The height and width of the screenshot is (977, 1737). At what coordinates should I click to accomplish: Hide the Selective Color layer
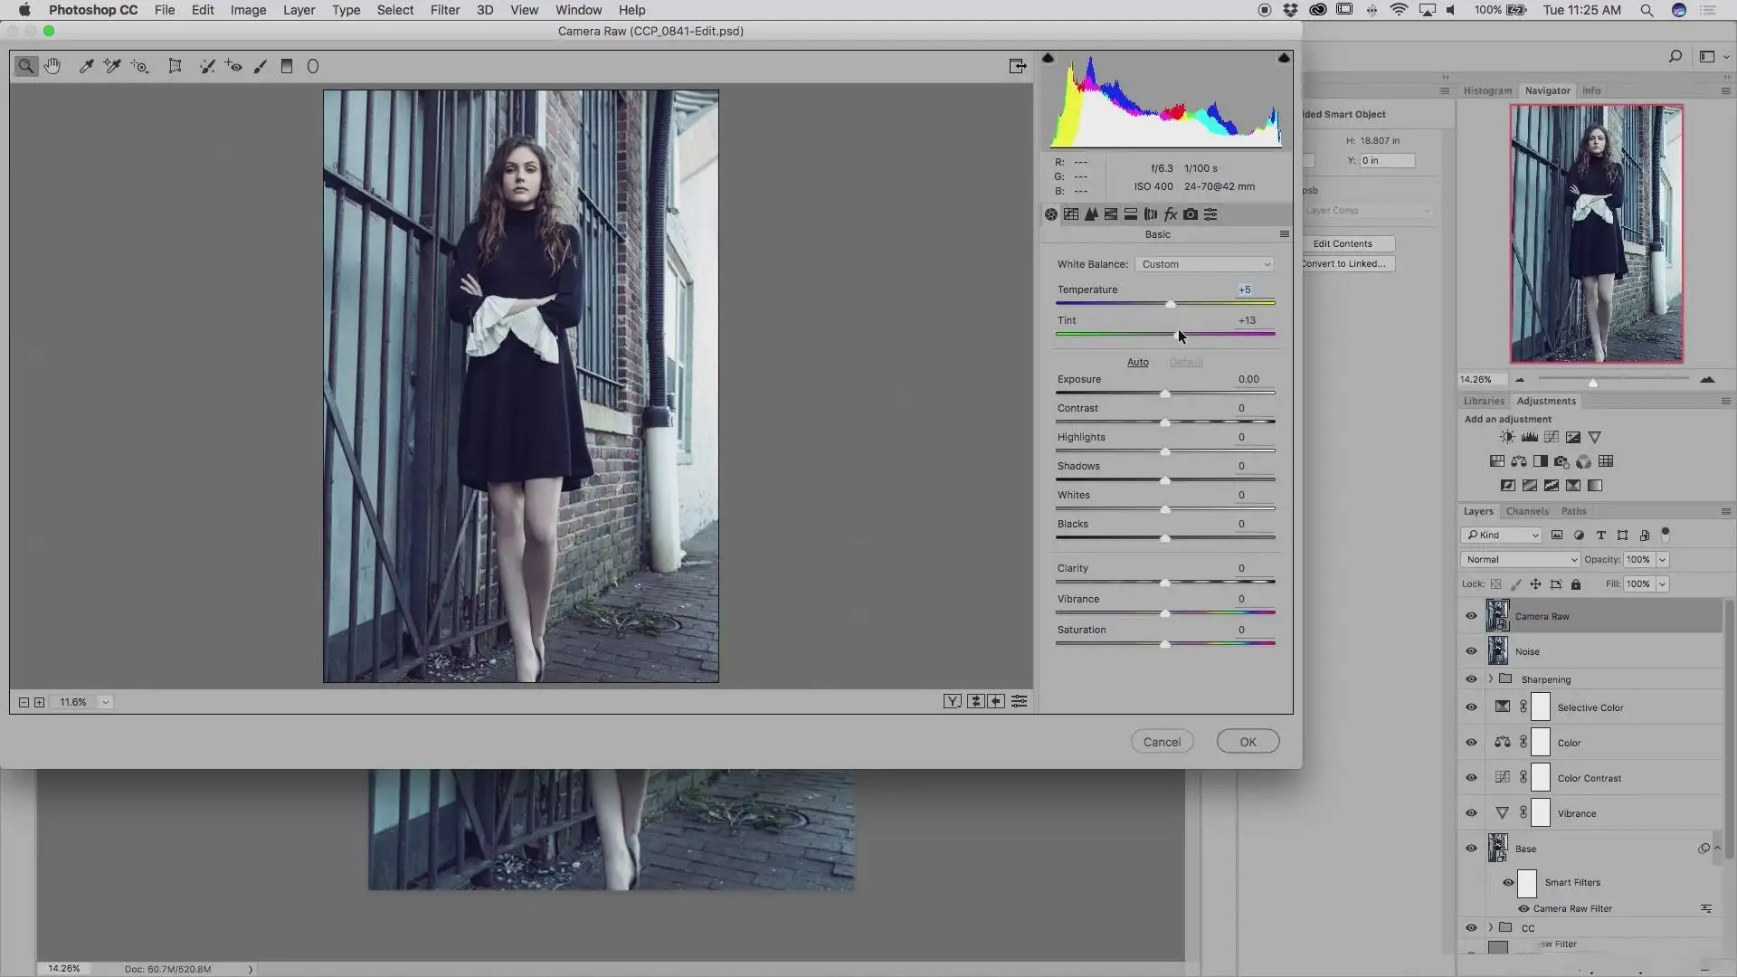[x=1471, y=707]
